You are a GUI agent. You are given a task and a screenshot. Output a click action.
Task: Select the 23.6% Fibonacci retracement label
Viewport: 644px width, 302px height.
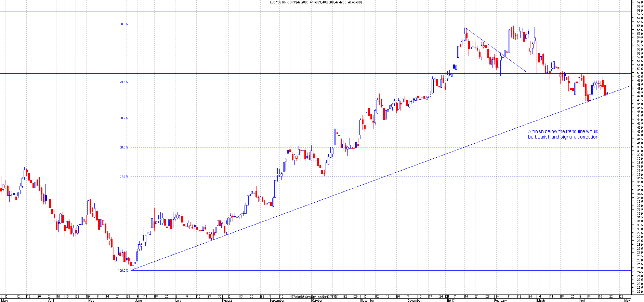click(123, 82)
